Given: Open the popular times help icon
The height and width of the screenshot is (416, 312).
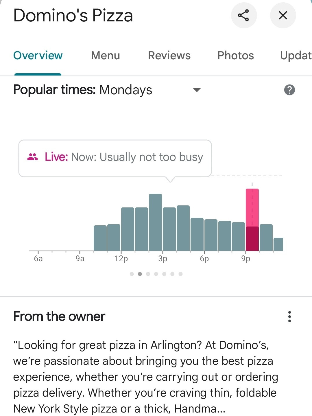Looking at the screenshot, I should tap(289, 90).
